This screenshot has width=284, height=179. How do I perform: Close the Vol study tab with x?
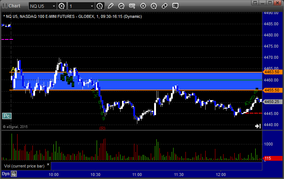[x=48, y=164]
